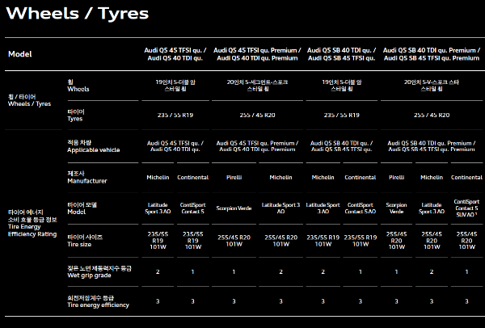The width and height of the screenshot is (485, 328).
Task: Click 'Michelin' in the Q5 SB 40 TDI qu. non-Premium column
Action: pyautogui.click(x=323, y=178)
